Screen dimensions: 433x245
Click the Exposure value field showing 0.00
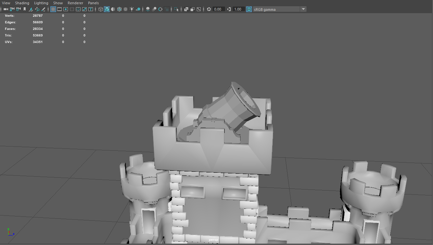pos(219,9)
